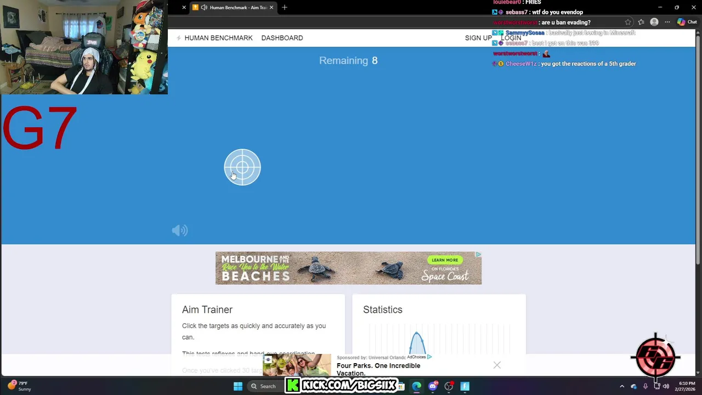Open the Copilot Chat sidebar
Viewport: 702px width, 395px height.
[x=687, y=22]
